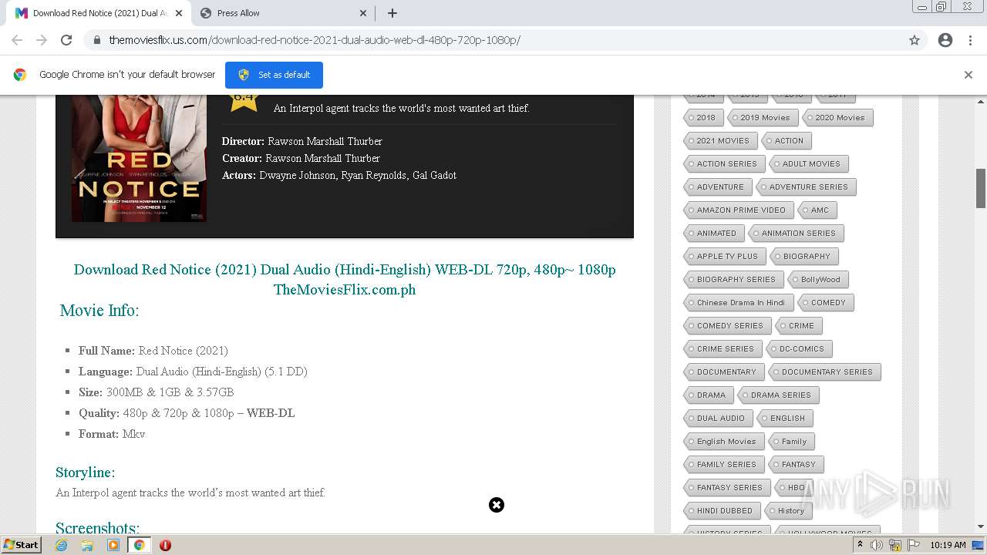The height and width of the screenshot is (555, 987).
Task: Click Set as default button
Action: 274,75
